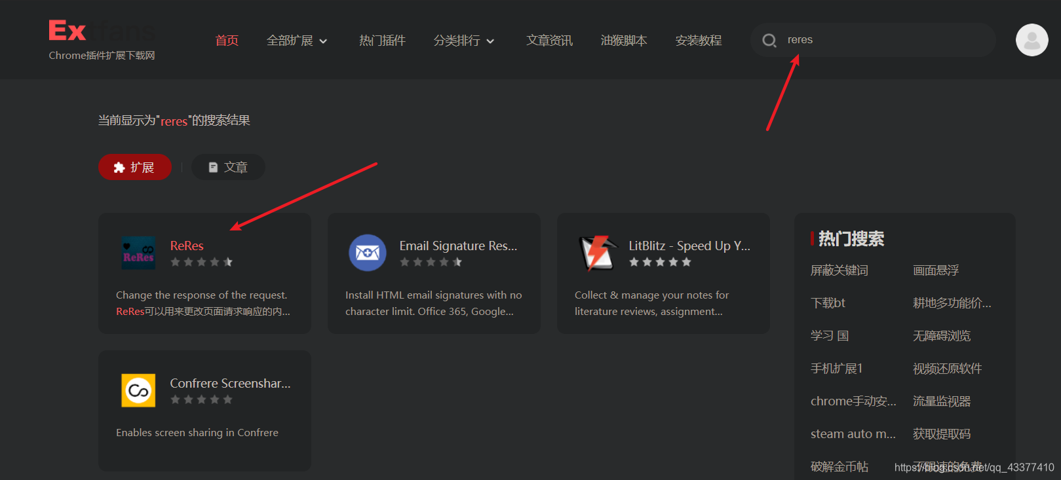Image resolution: width=1061 pixels, height=480 pixels.
Task: Click hot search term 下载bt
Action: pos(828,303)
